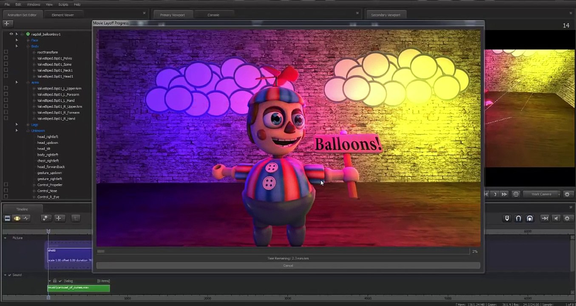Viewport: 576px width, 306px height.
Task: Check the ValveBiped.Bip01_R_Hand checkbox
Action: pos(6,118)
